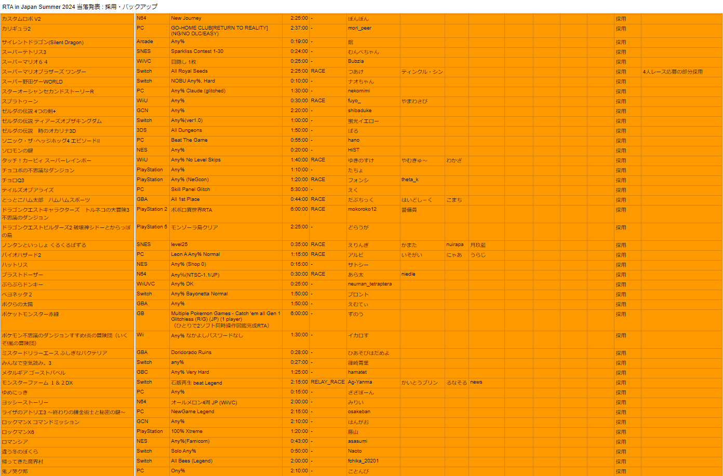Select the 'モンゾーラ島クリア' category cell
This screenshot has height=476, width=723.
point(226,232)
